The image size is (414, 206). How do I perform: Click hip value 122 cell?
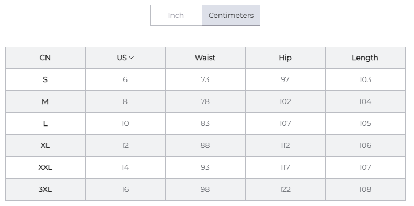[x=285, y=189]
